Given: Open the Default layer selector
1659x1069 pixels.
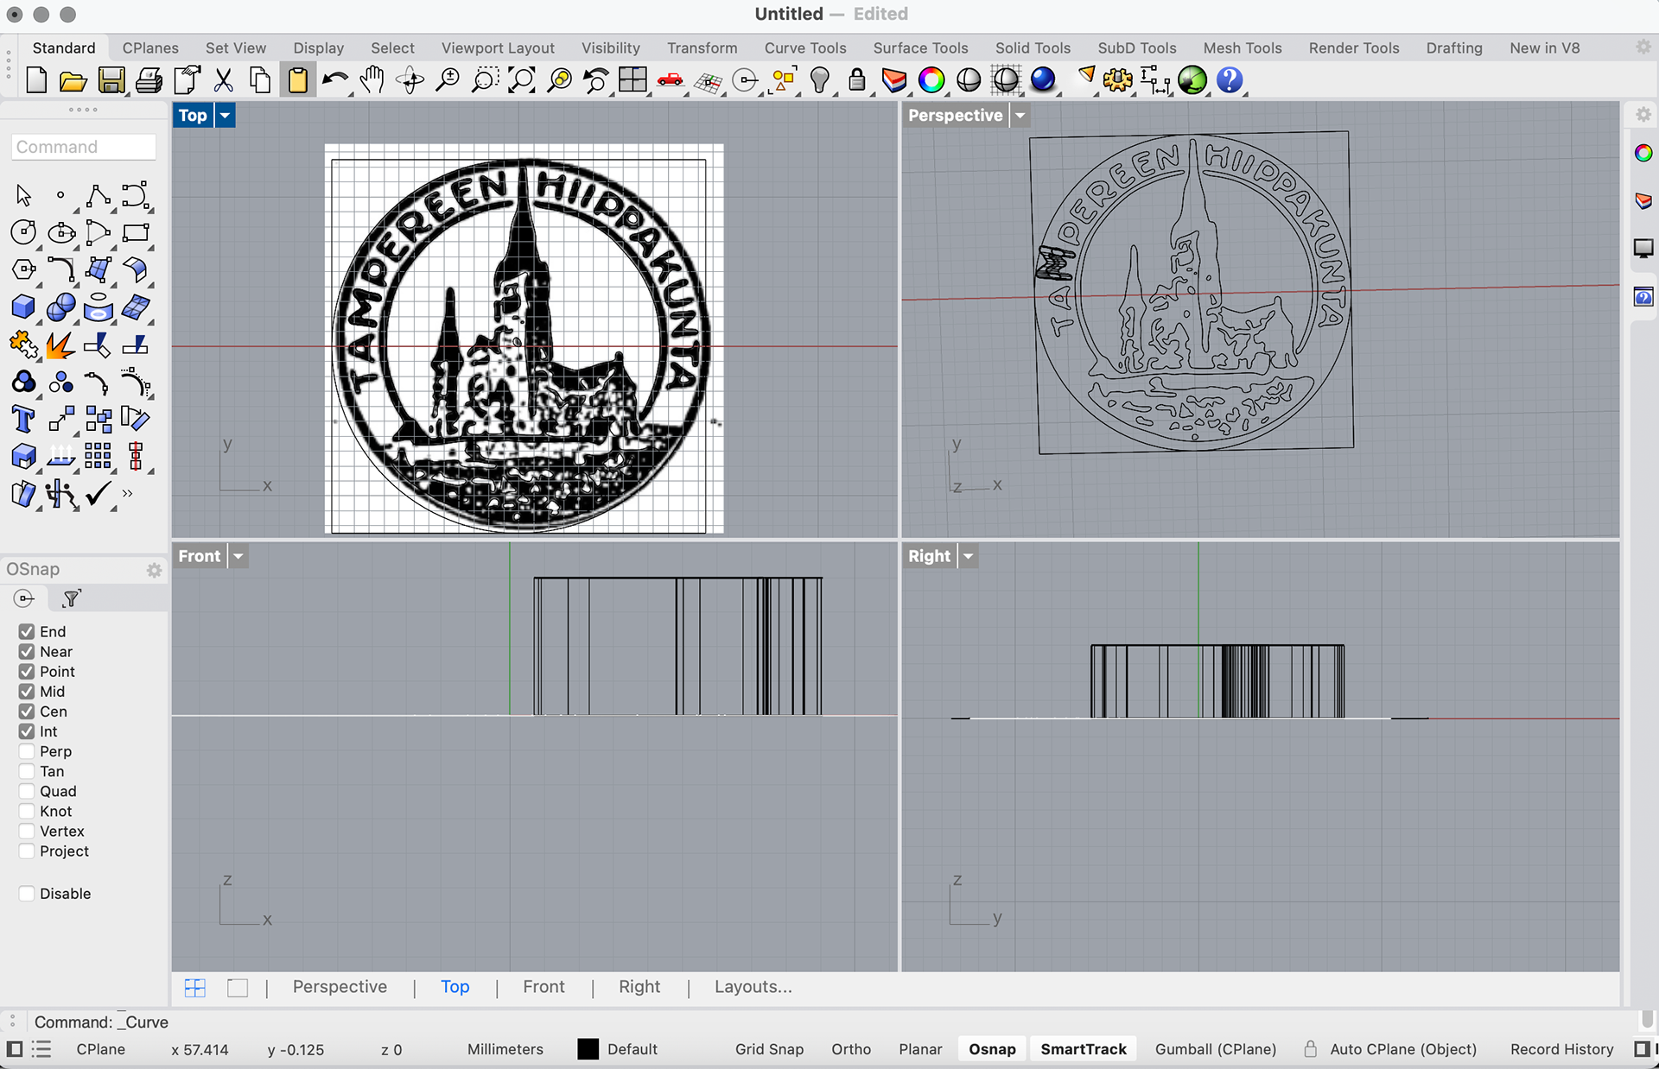Looking at the screenshot, I should tap(632, 1049).
